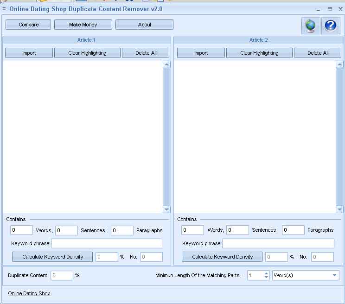Select Article 2 Sentences count field
The image size is (345, 304).
pos(237,230)
